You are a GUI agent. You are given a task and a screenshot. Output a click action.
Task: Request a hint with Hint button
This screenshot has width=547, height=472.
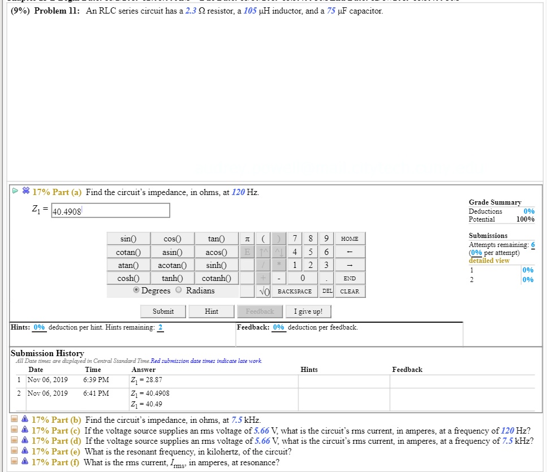(x=212, y=311)
